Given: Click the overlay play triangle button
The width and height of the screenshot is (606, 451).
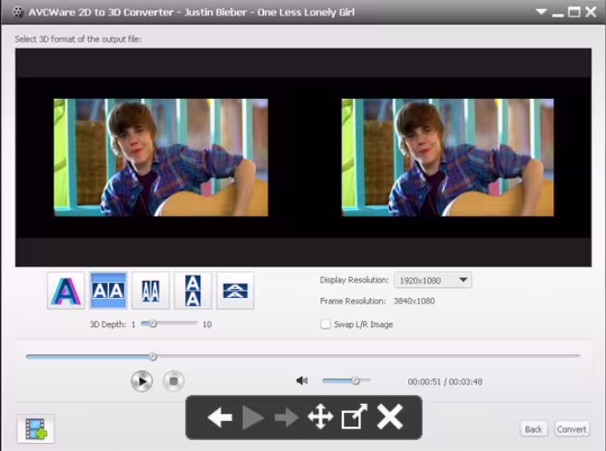Looking at the screenshot, I should point(253,417).
